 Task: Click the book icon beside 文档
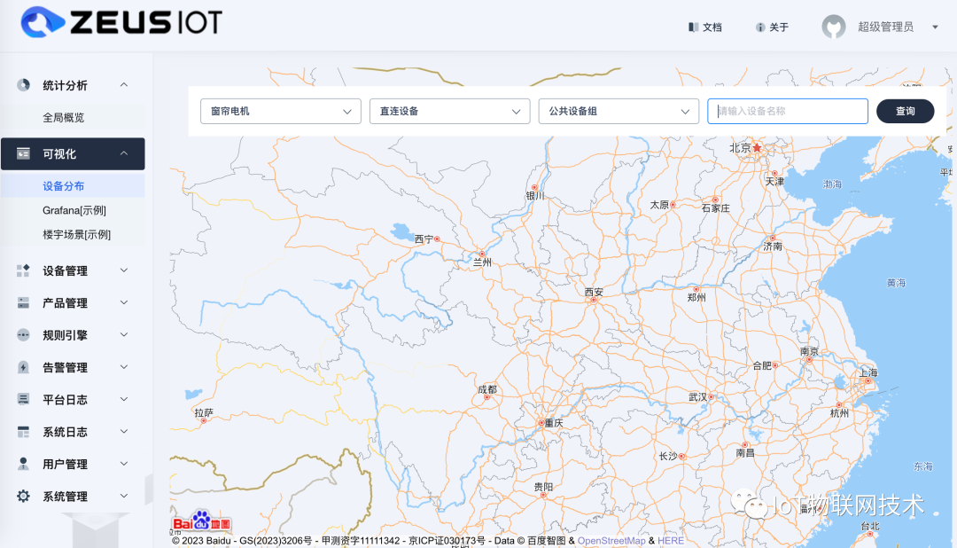(693, 27)
